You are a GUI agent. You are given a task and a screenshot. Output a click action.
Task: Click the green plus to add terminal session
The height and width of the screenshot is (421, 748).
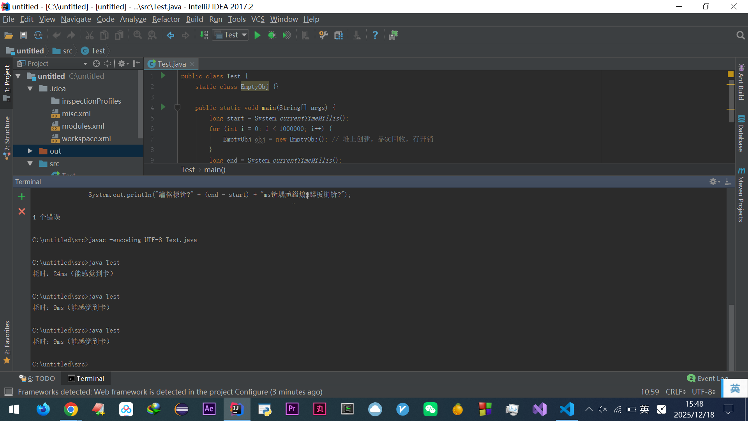coord(22,196)
